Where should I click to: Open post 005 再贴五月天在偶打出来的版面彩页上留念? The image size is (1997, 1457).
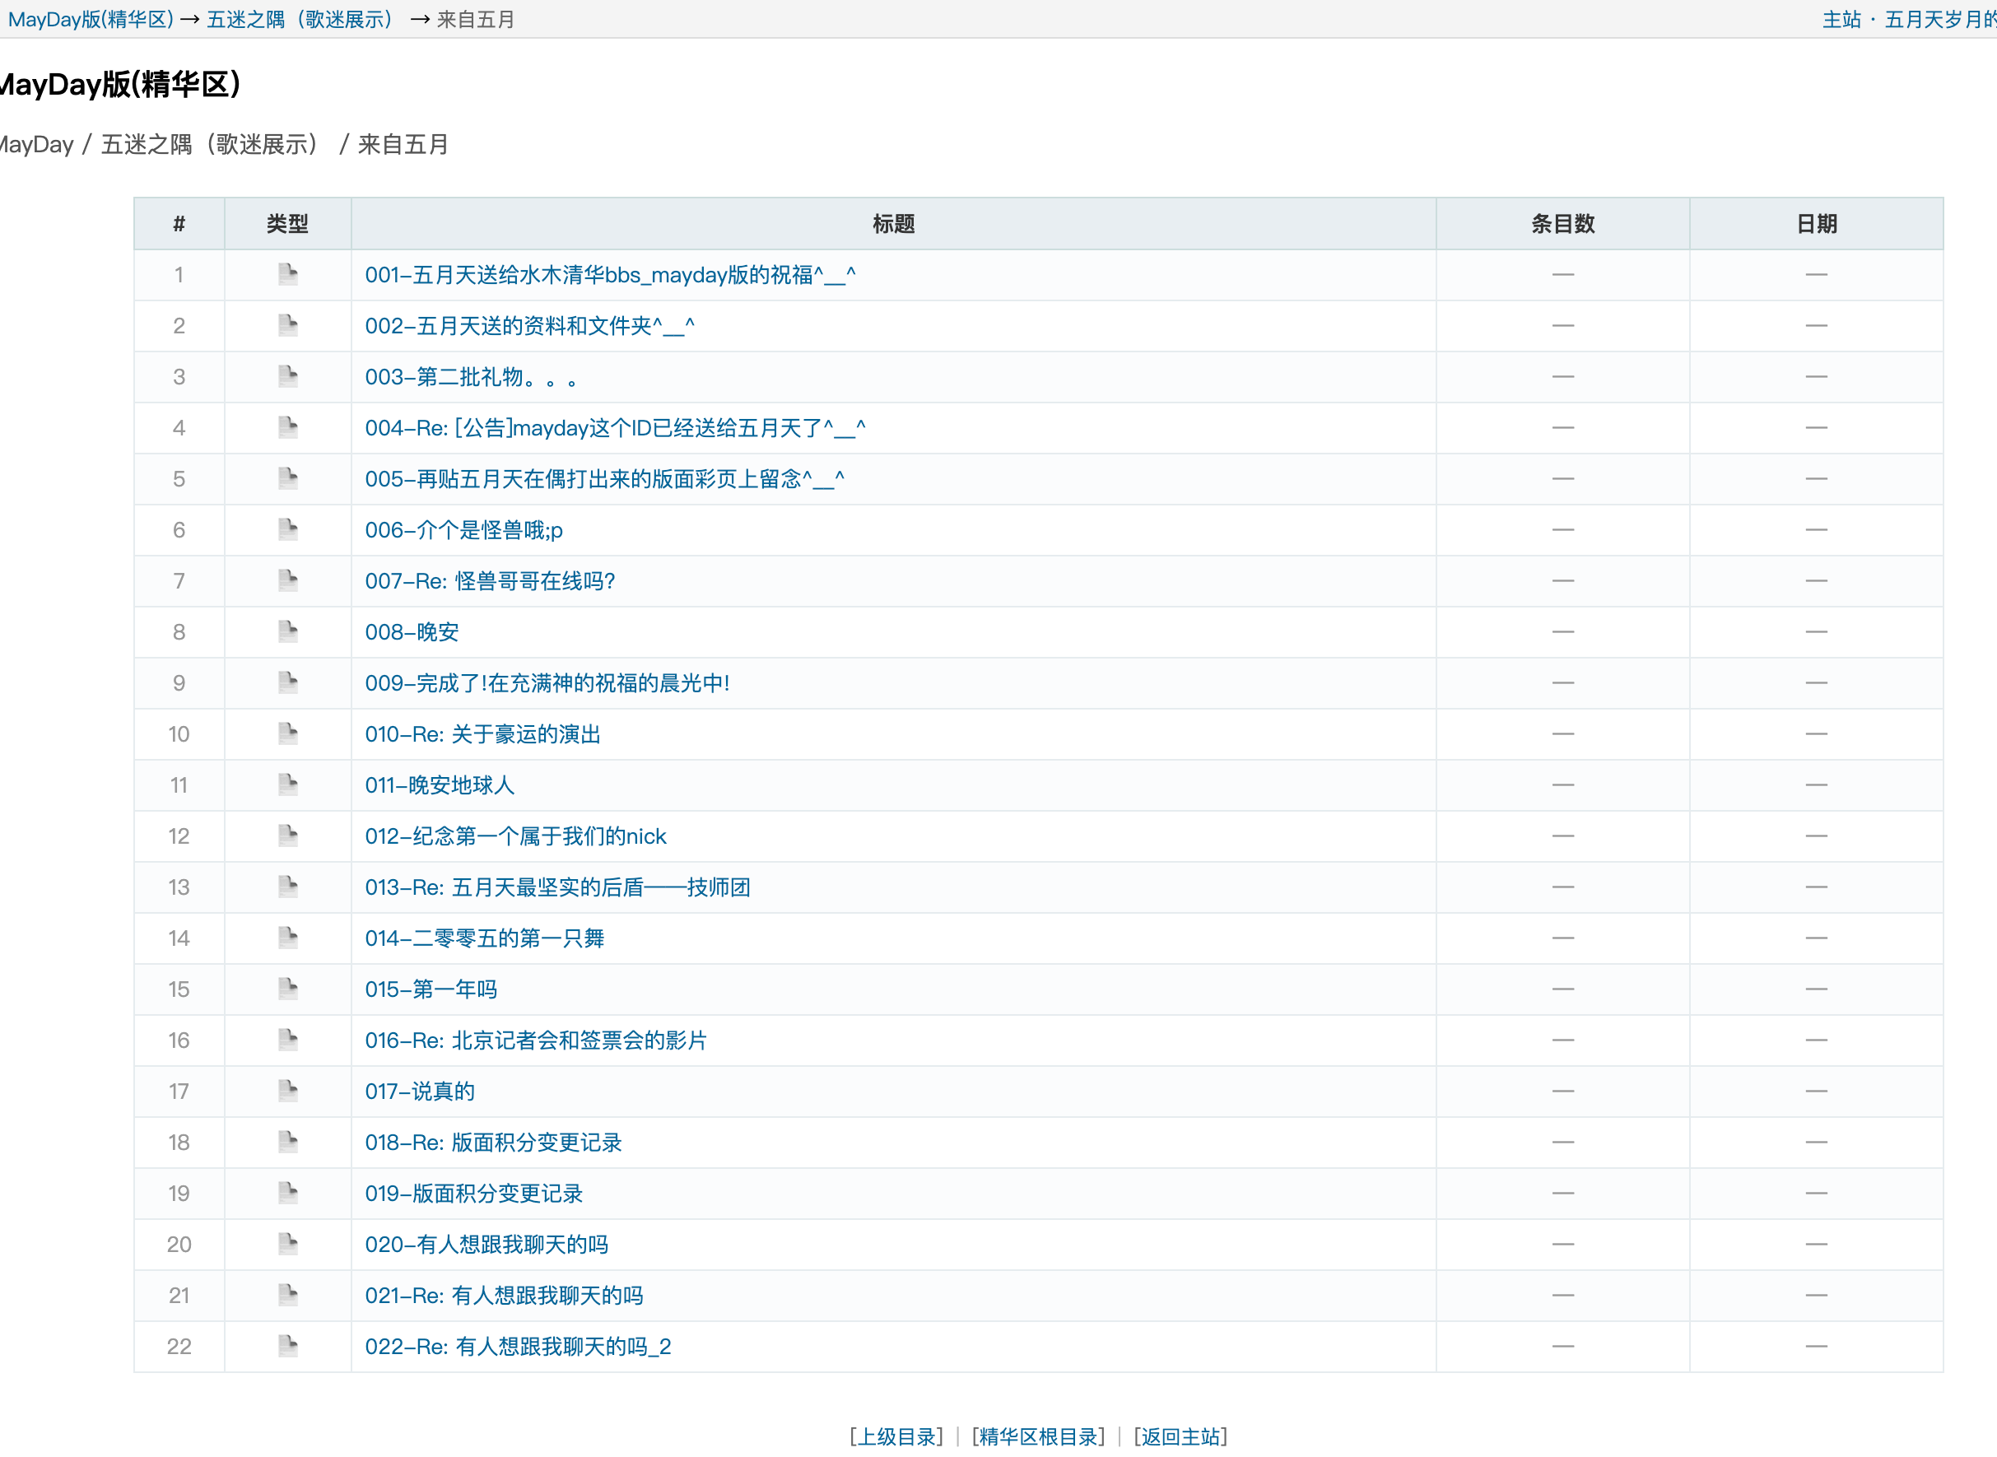(x=605, y=480)
